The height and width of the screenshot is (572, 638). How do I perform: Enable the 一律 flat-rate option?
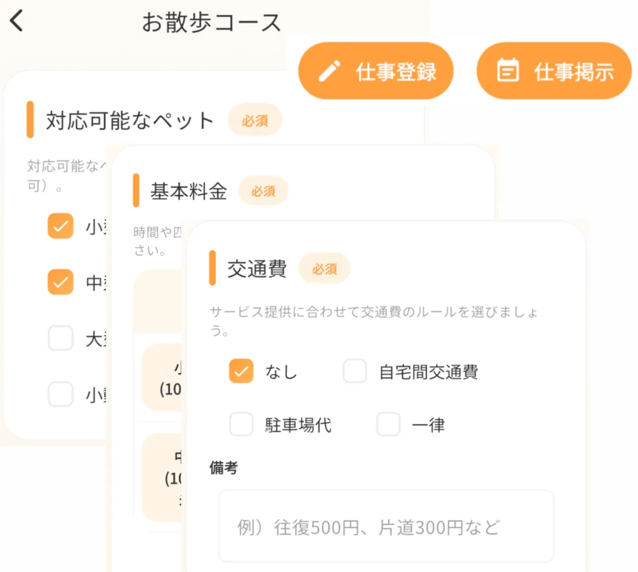tap(388, 424)
